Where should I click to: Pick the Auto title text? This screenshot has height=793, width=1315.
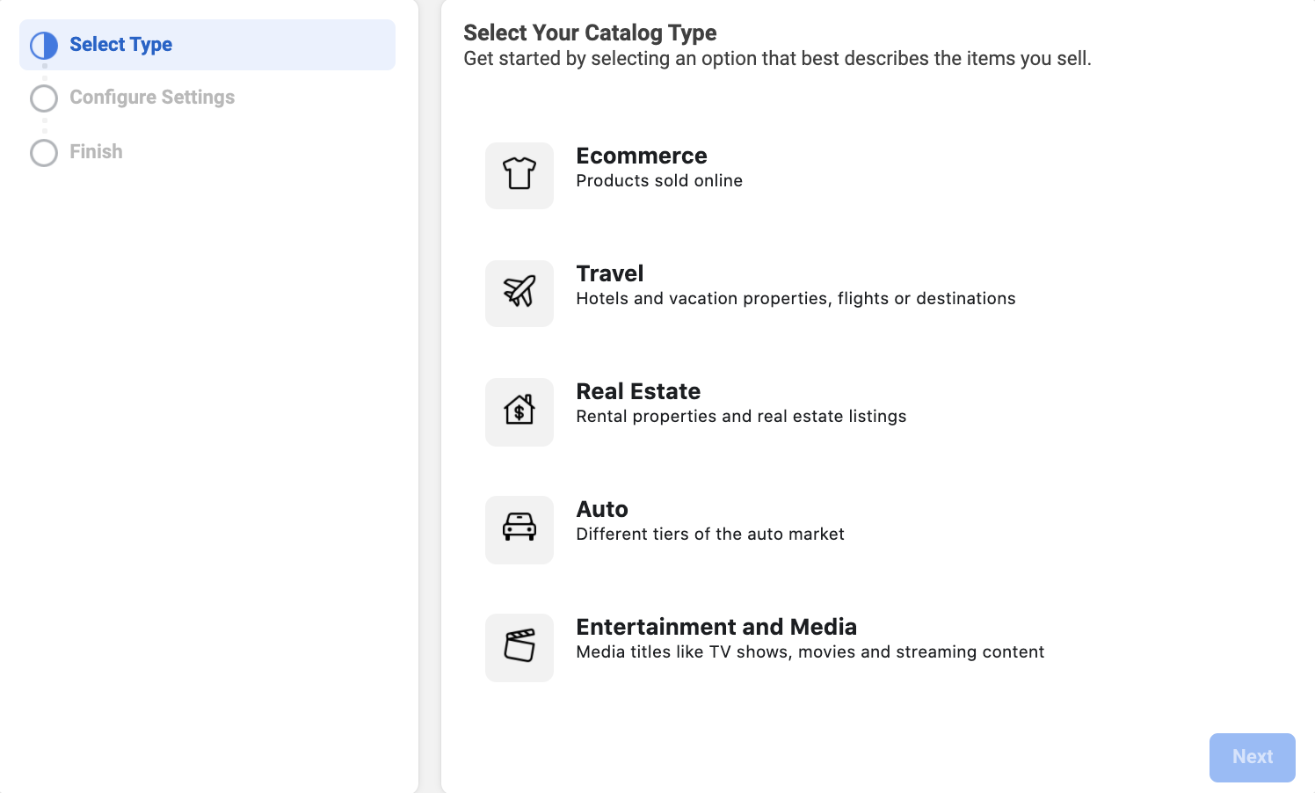601,509
